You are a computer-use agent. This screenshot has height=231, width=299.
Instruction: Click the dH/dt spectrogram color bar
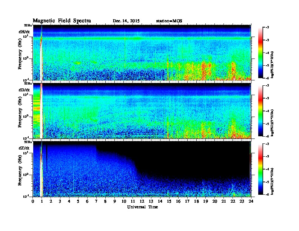point(260,53)
